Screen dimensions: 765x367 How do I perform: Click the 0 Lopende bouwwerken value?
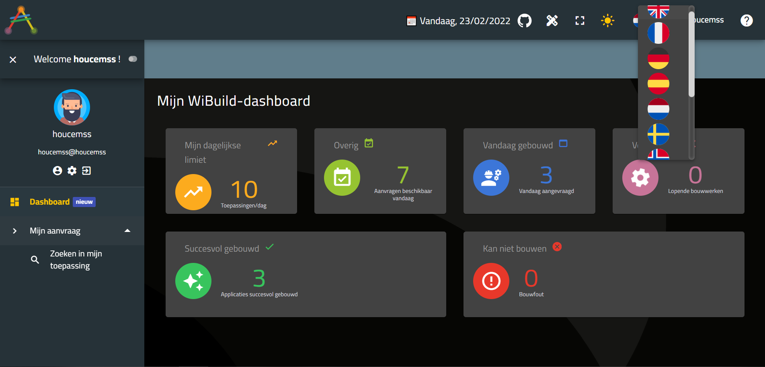(x=695, y=175)
